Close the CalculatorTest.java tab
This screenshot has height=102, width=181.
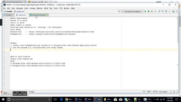click(47, 15)
